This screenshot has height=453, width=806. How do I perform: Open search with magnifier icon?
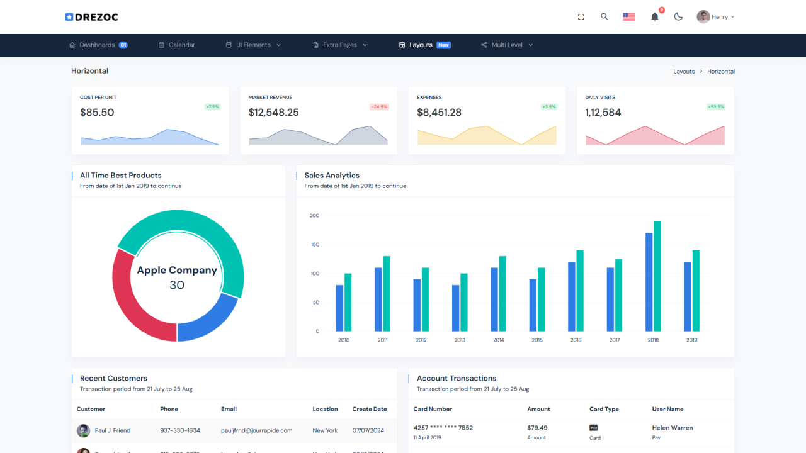click(x=604, y=17)
